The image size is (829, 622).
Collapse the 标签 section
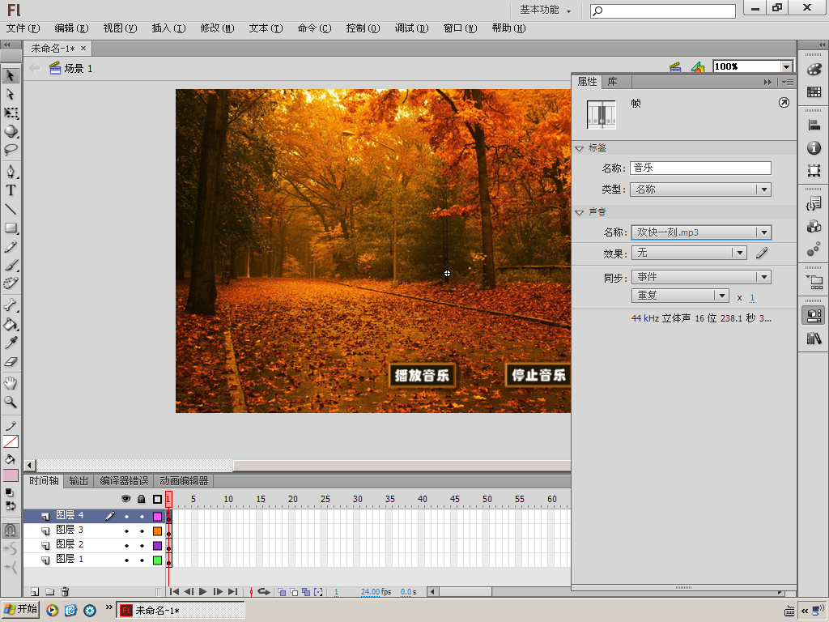coord(580,149)
